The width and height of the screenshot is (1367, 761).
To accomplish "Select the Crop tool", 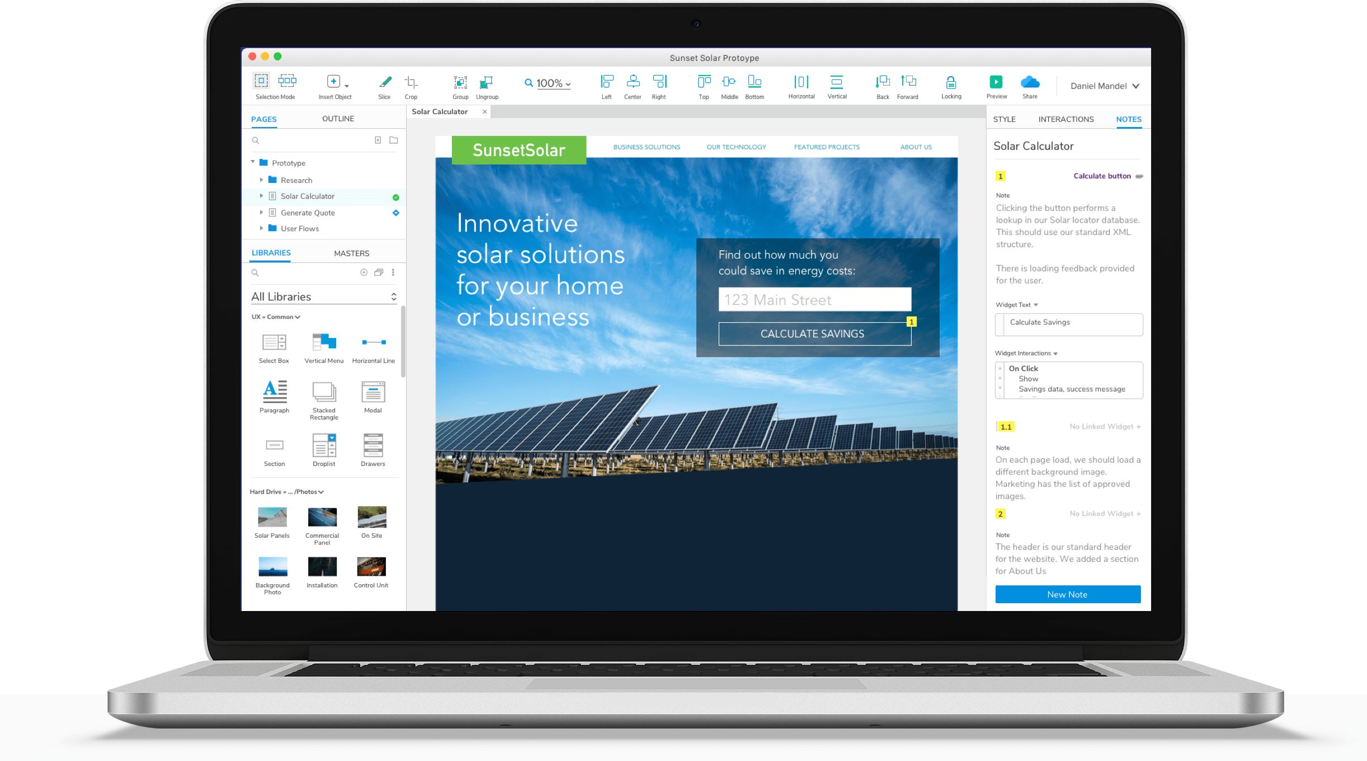I will tap(411, 82).
